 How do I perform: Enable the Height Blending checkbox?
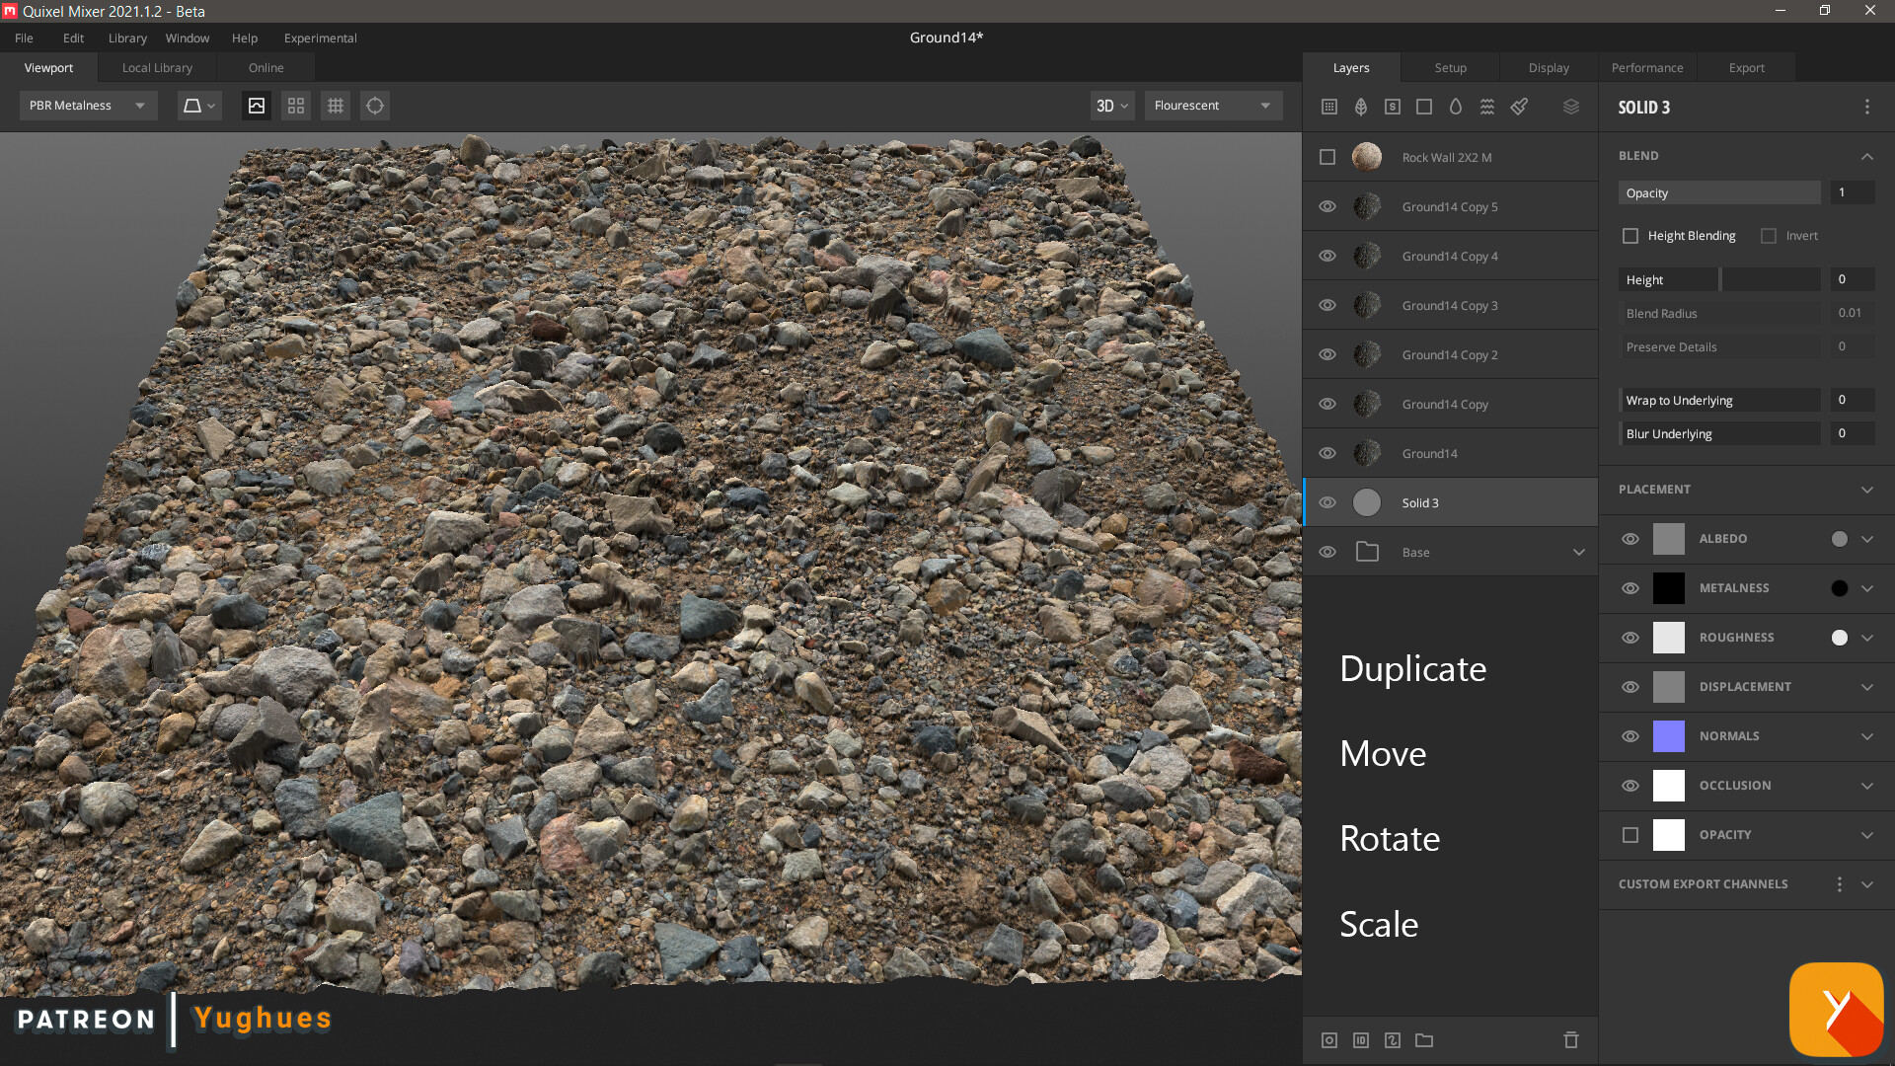click(x=1630, y=235)
